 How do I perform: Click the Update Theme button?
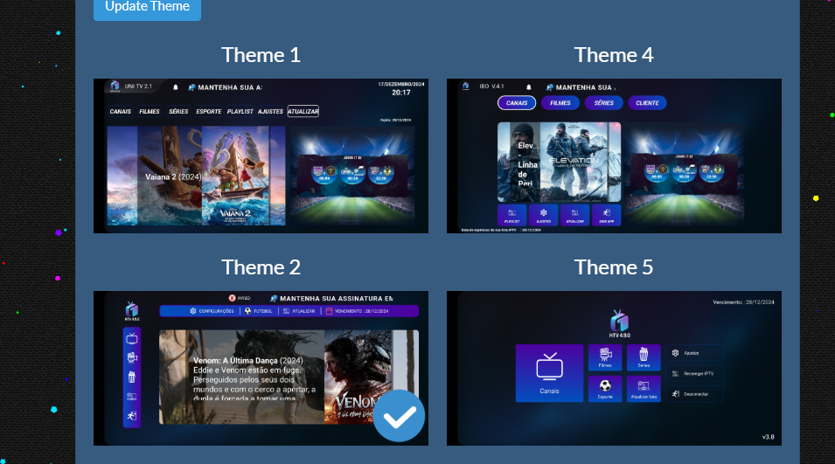pyautogui.click(x=147, y=8)
